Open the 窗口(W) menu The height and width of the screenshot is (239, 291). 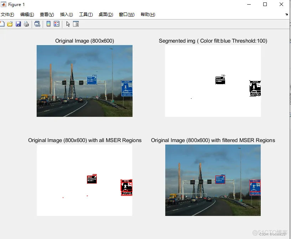point(126,15)
